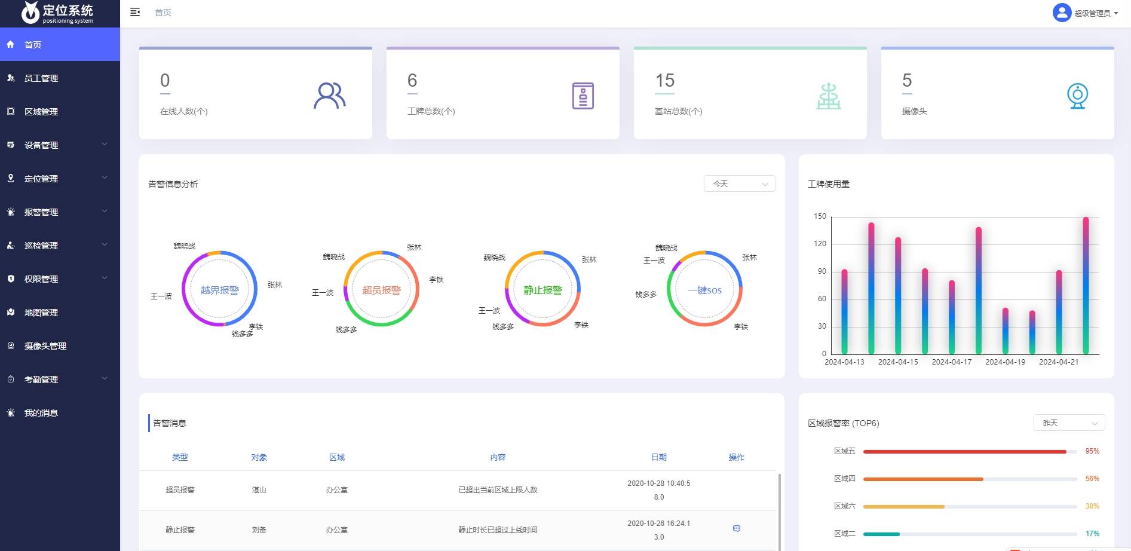This screenshot has height=551, width=1131.
Task: Open 区域管理 menu item
Action: [x=60, y=111]
